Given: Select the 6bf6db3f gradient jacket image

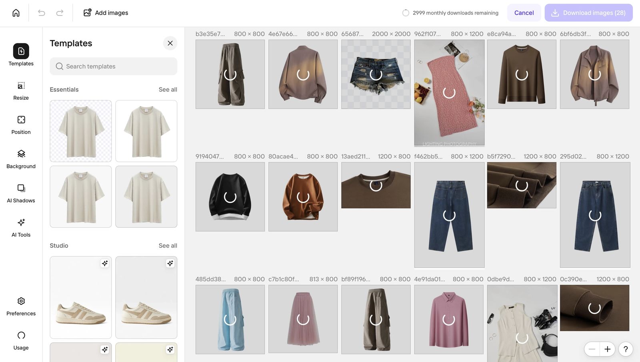Looking at the screenshot, I should pyautogui.click(x=594, y=74).
